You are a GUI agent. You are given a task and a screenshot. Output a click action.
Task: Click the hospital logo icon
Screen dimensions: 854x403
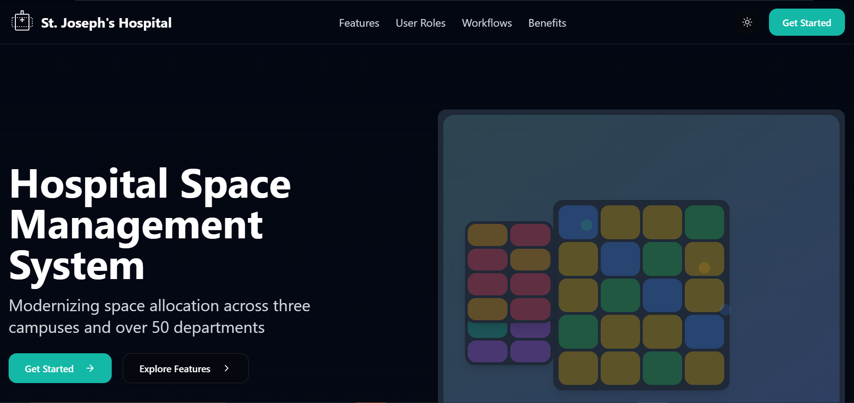(22, 22)
